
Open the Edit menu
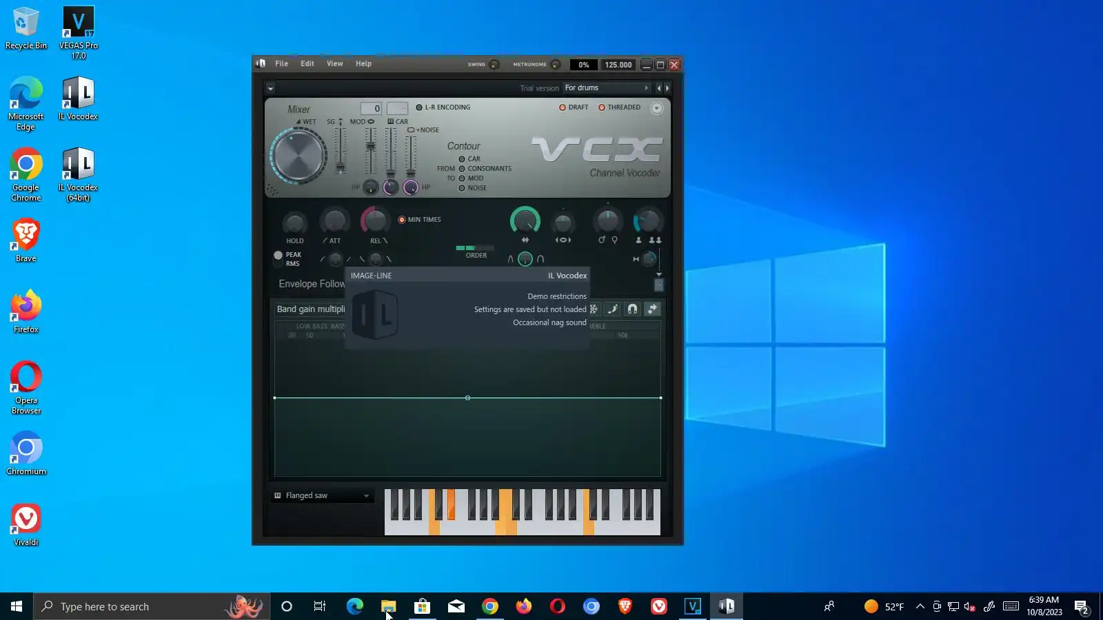tap(307, 63)
